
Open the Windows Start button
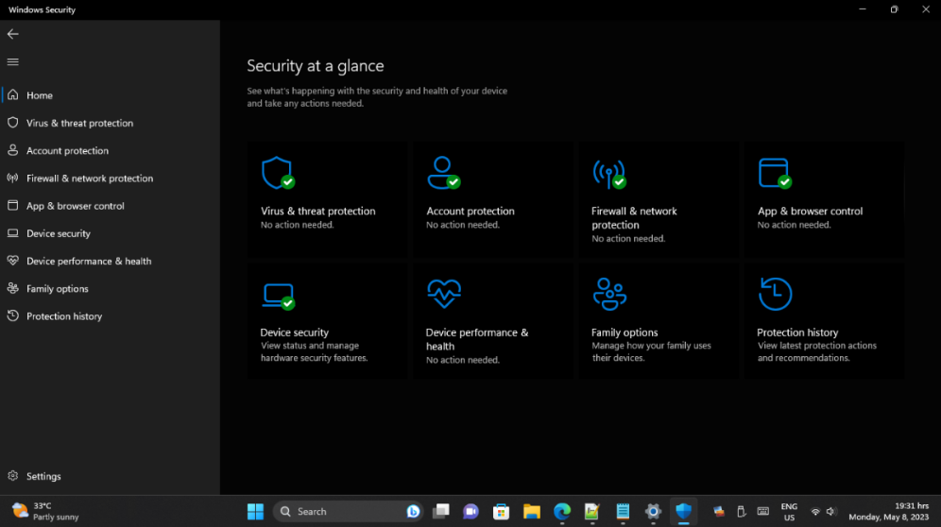(x=255, y=511)
